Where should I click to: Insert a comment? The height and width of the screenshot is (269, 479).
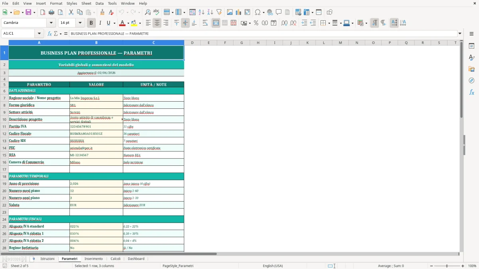[279, 12]
